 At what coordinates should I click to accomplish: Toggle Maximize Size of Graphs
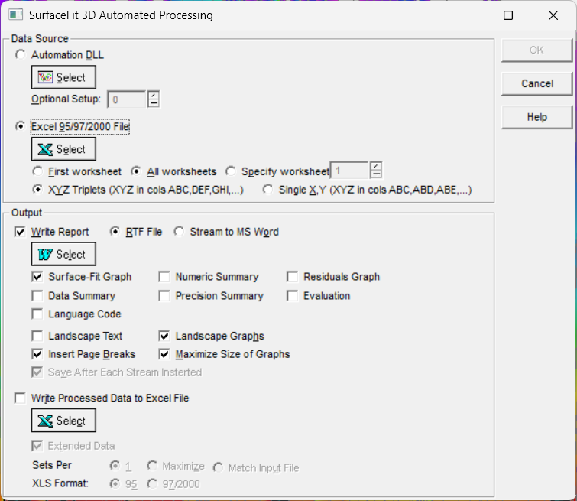click(164, 354)
